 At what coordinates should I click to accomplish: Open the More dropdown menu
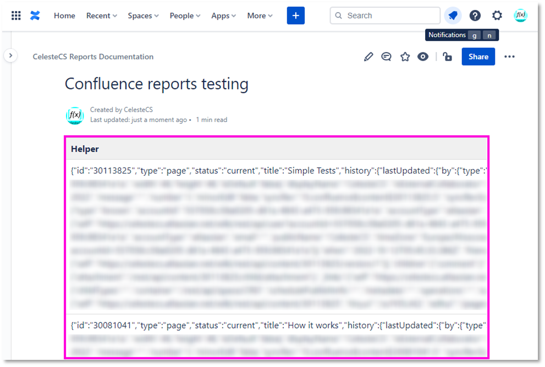tap(260, 15)
